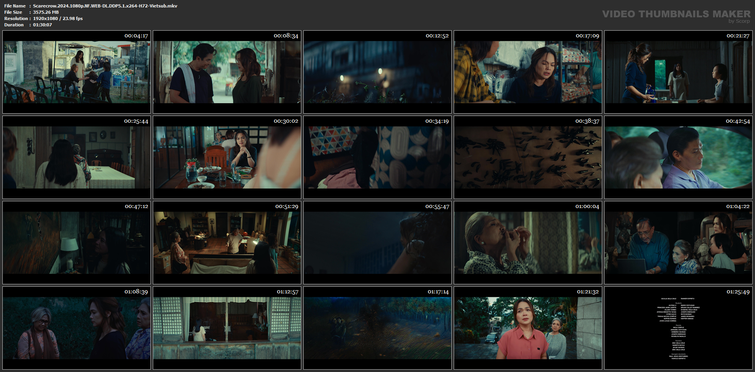Open the laptop scene frame at 01:04:22

click(678, 243)
